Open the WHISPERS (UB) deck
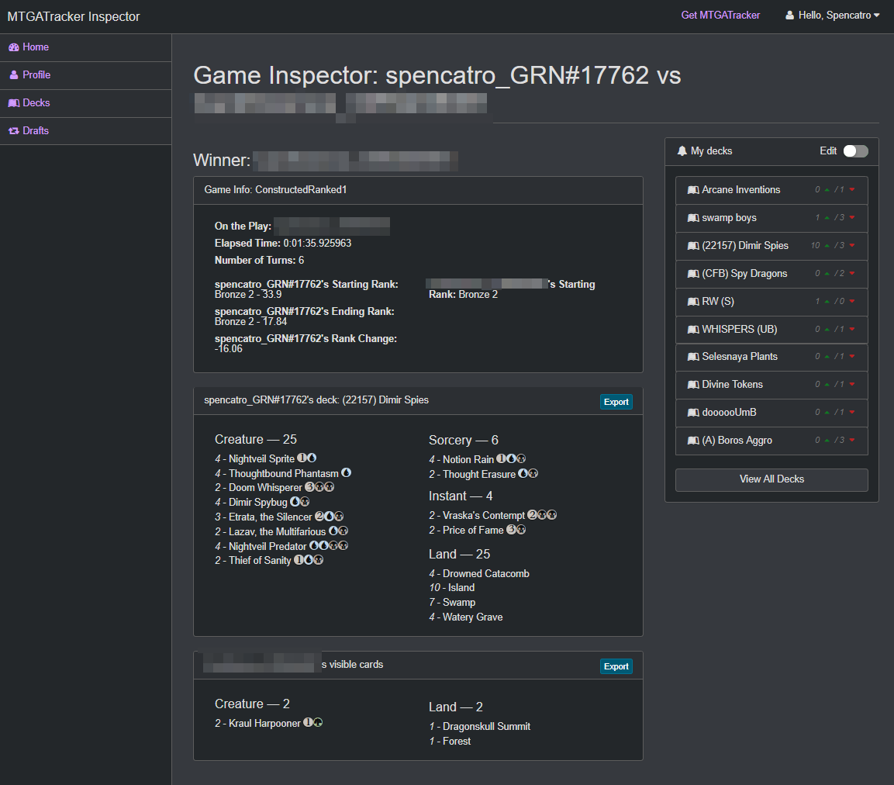 pyautogui.click(x=771, y=330)
